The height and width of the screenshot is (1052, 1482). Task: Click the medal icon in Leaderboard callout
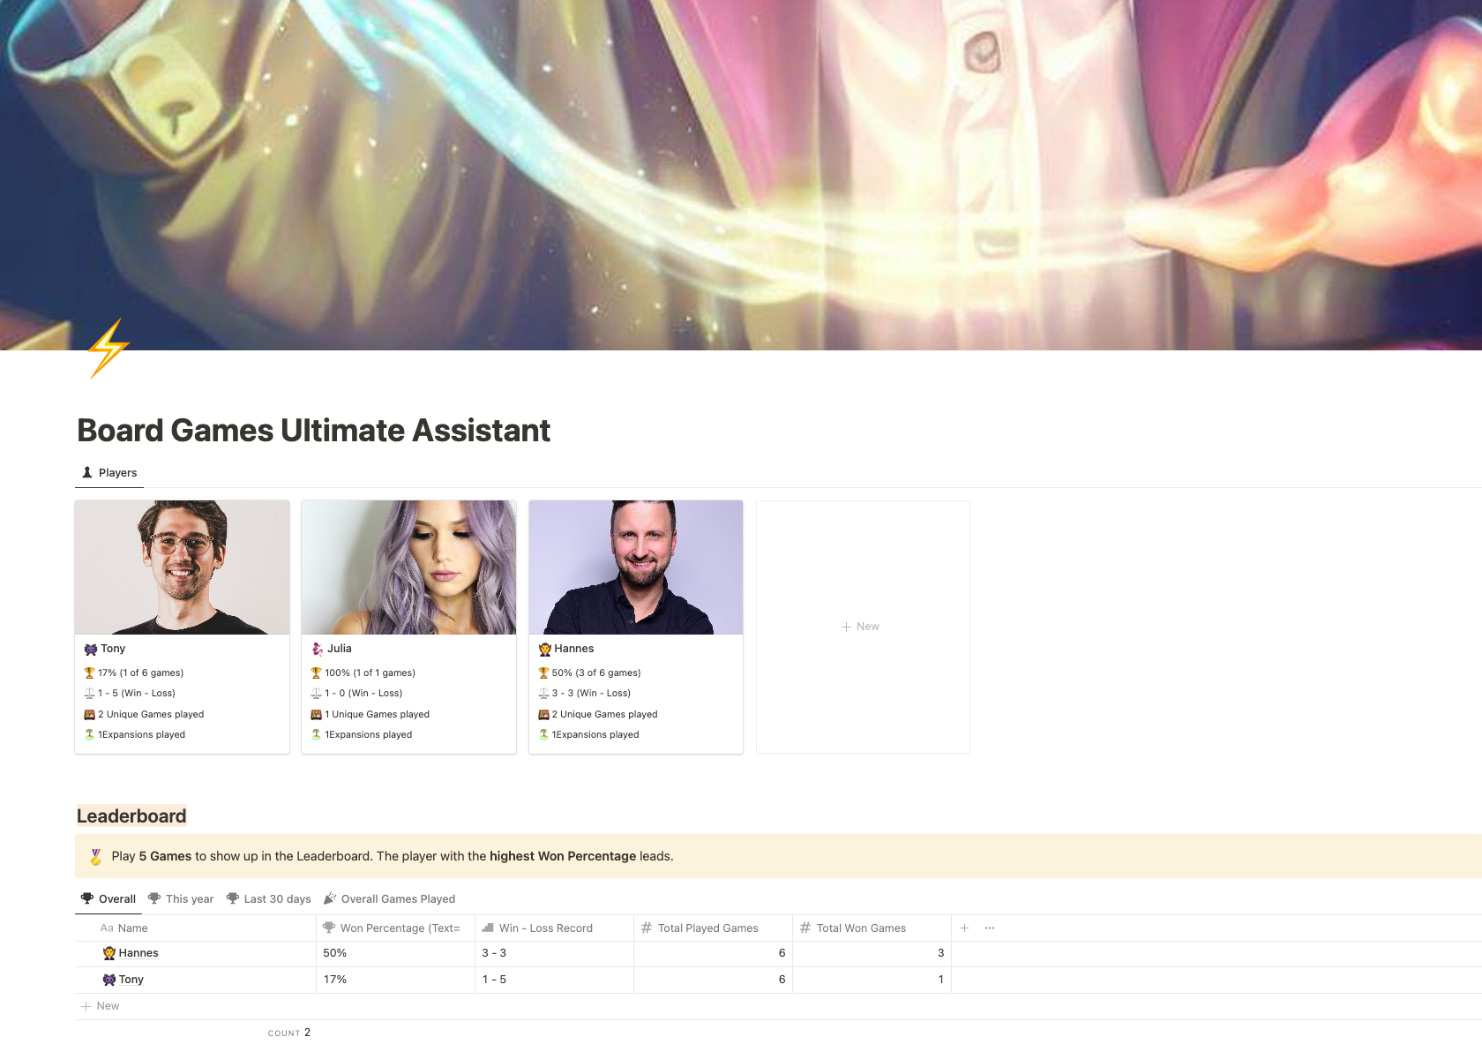click(96, 856)
